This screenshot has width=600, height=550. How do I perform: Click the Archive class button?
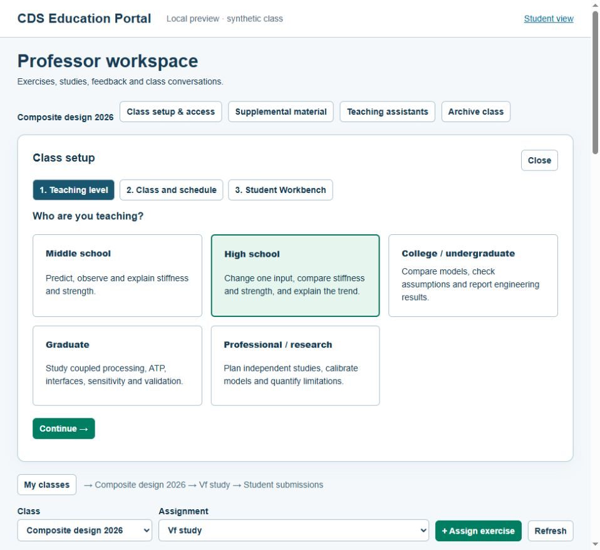coord(475,112)
